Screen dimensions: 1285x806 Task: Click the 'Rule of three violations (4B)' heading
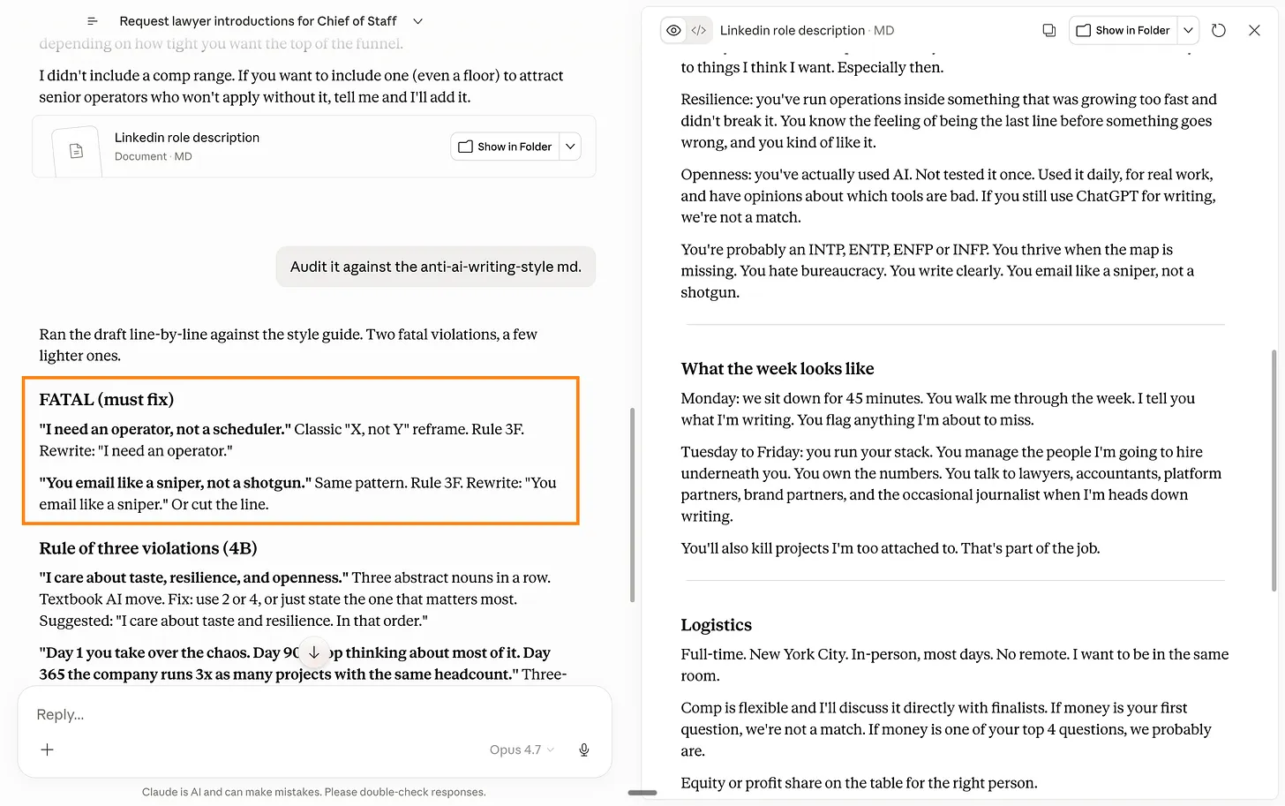tap(148, 548)
